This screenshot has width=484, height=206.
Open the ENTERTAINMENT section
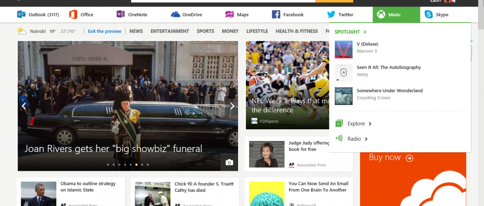(x=170, y=31)
